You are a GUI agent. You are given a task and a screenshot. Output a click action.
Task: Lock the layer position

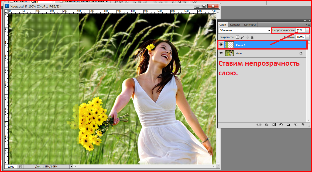[247, 37]
